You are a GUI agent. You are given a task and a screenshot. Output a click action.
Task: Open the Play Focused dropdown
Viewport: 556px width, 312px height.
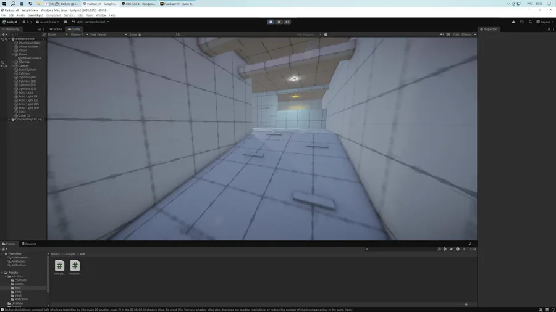308,35
